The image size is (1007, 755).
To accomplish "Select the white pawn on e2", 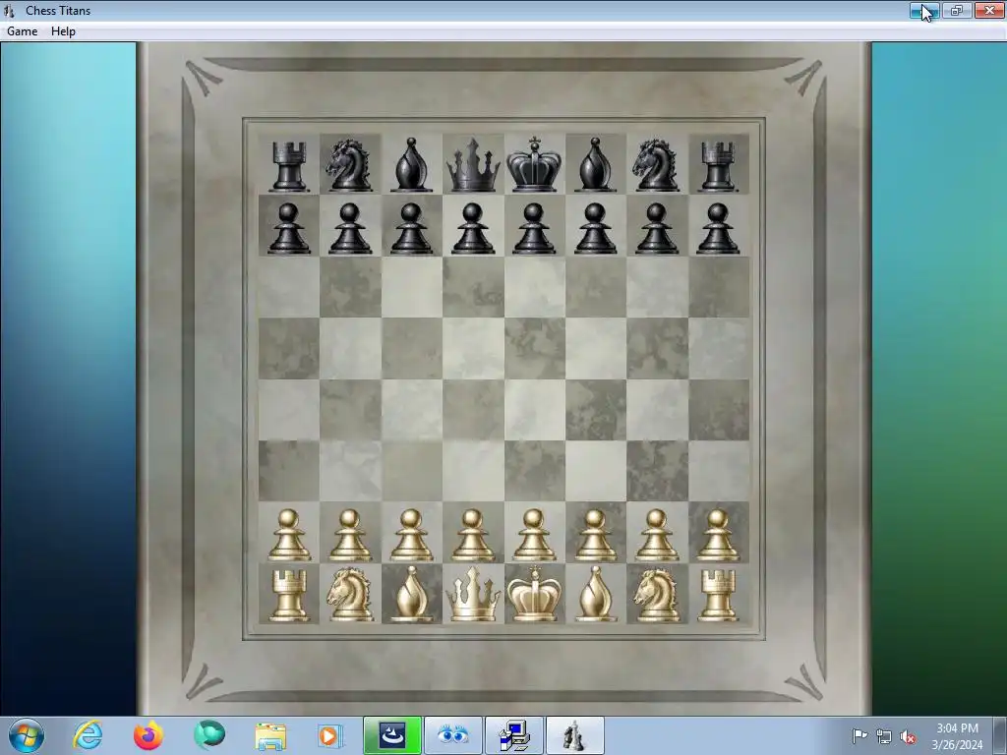I will (534, 536).
